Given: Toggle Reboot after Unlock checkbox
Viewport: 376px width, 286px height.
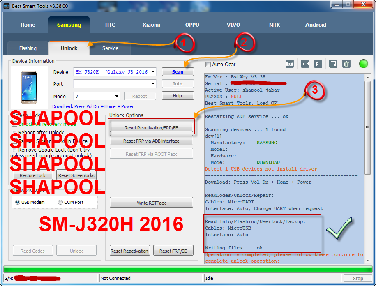Looking at the screenshot, I should tap(15, 132).
